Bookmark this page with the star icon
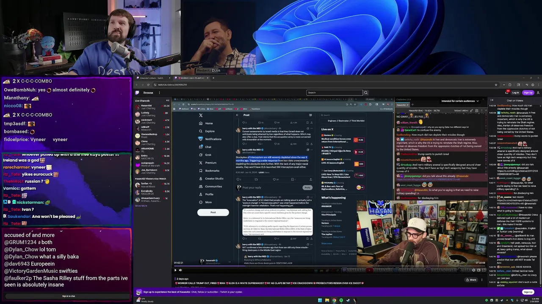 coord(496,85)
